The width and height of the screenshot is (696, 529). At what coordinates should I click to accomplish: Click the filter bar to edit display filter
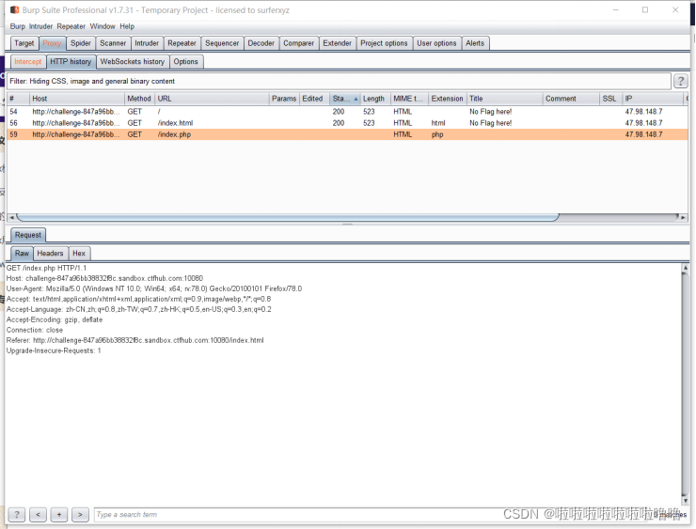pos(339,81)
